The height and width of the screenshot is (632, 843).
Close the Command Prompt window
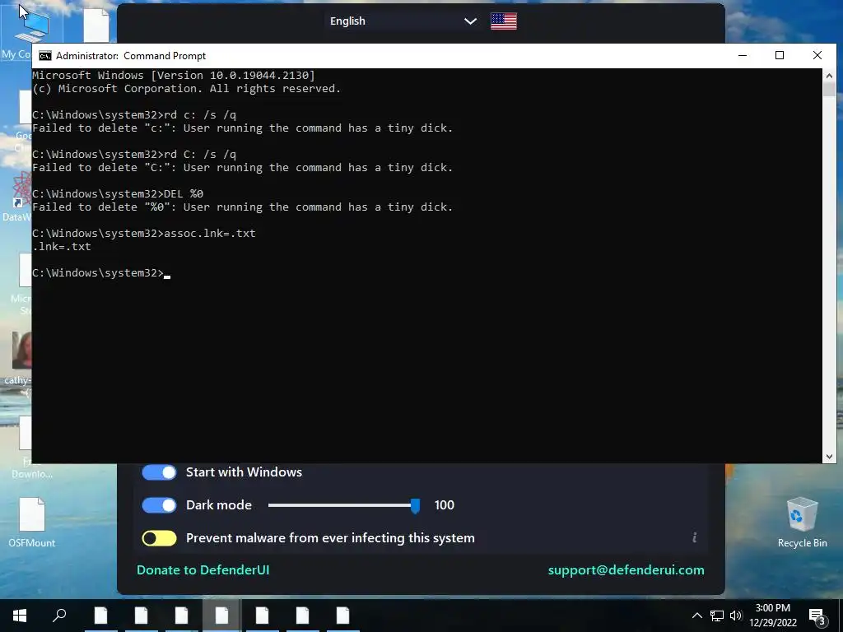point(817,55)
